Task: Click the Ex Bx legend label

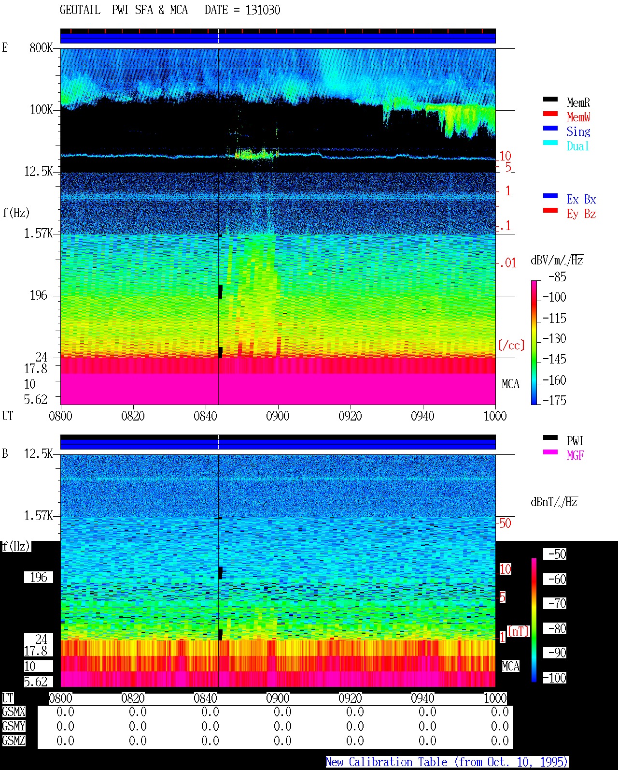Action: [581, 199]
